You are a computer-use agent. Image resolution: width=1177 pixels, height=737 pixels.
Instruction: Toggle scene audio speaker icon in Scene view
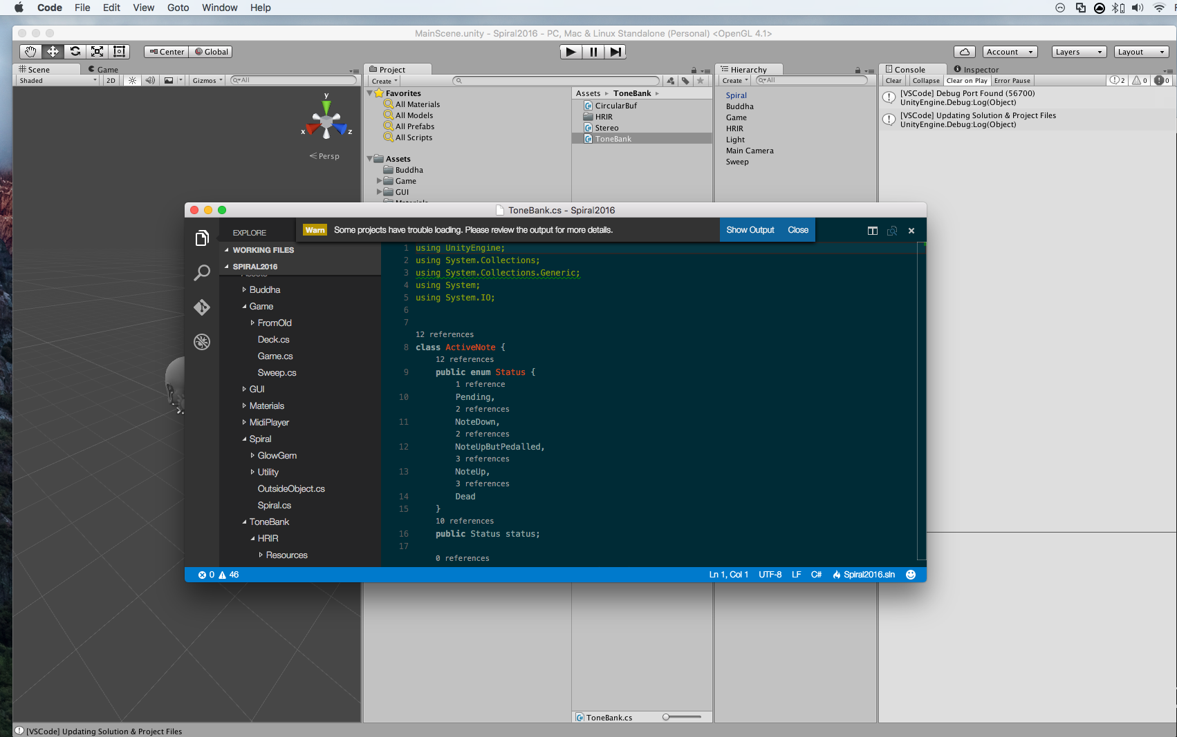[x=150, y=81]
